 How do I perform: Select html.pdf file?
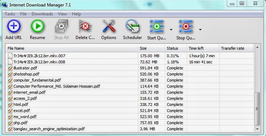(21, 105)
